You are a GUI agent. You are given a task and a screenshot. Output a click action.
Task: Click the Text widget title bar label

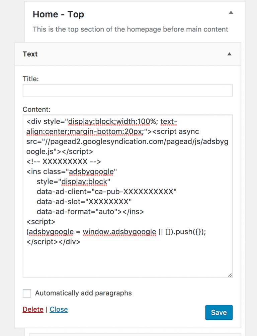click(30, 54)
